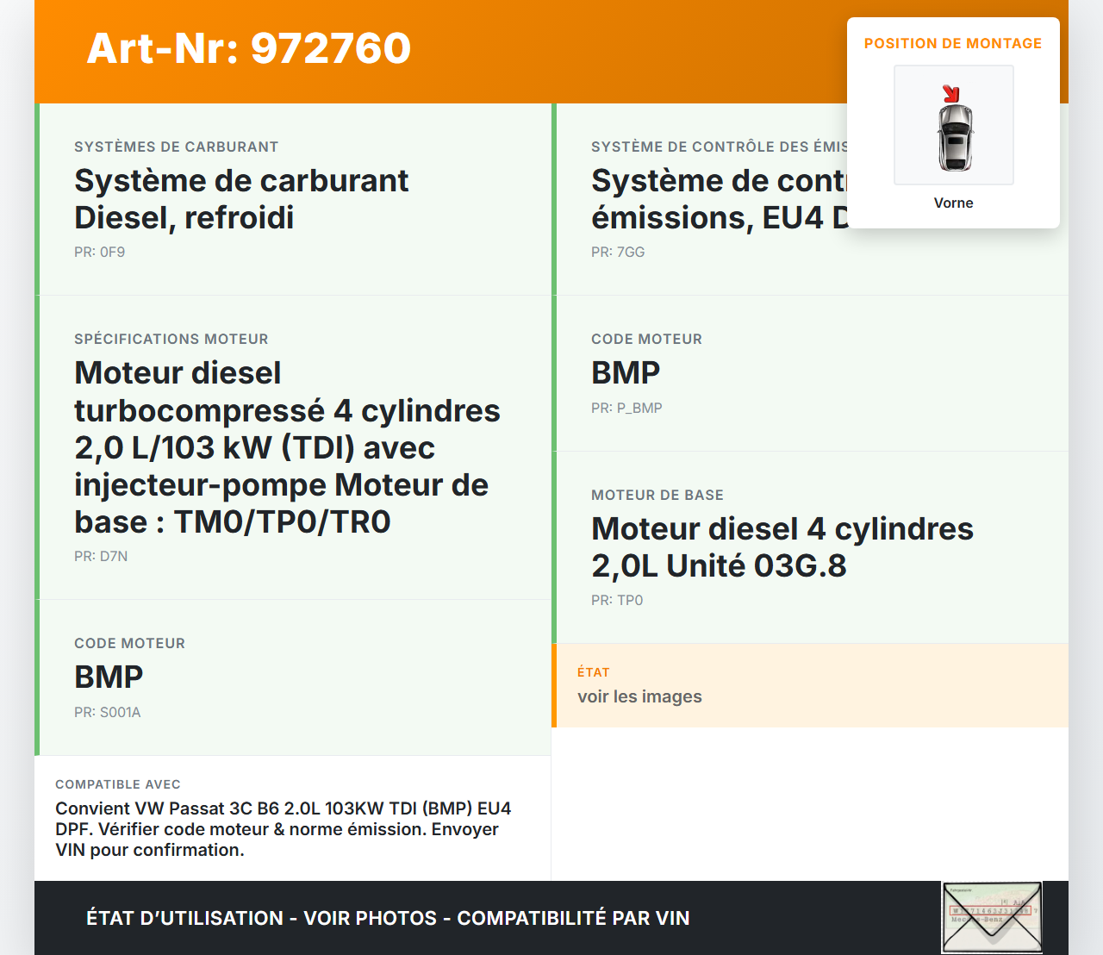The image size is (1103, 955).
Task: Click the ÉTAT D'UTILISATION footer banner text
Action: click(388, 918)
